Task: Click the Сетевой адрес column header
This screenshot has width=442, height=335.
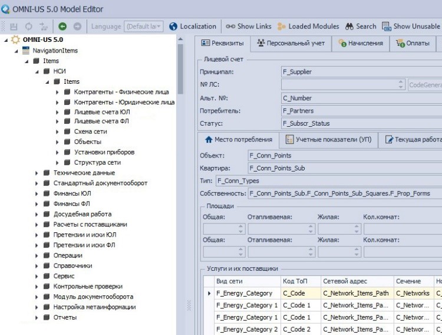Action: (357, 281)
